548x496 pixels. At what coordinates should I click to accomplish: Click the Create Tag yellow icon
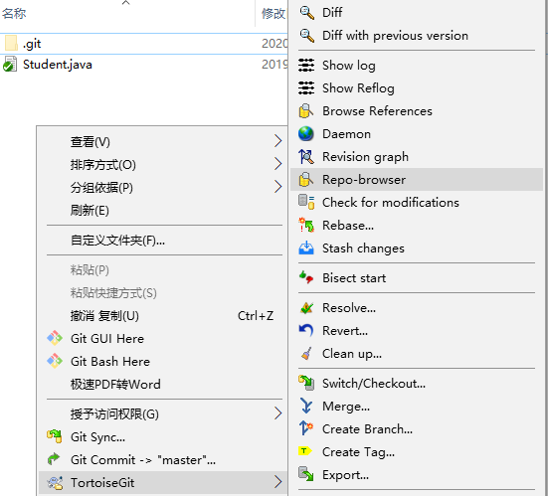304,451
